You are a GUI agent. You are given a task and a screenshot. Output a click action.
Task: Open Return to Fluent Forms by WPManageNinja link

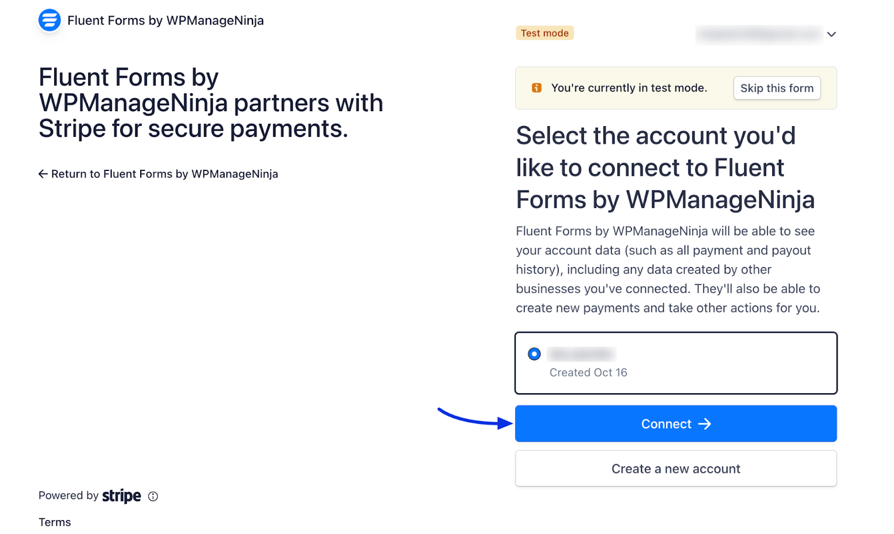[158, 174]
